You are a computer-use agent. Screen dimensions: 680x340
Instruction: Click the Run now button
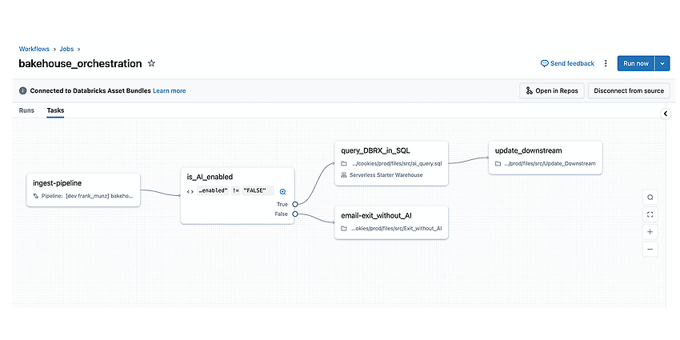636,63
